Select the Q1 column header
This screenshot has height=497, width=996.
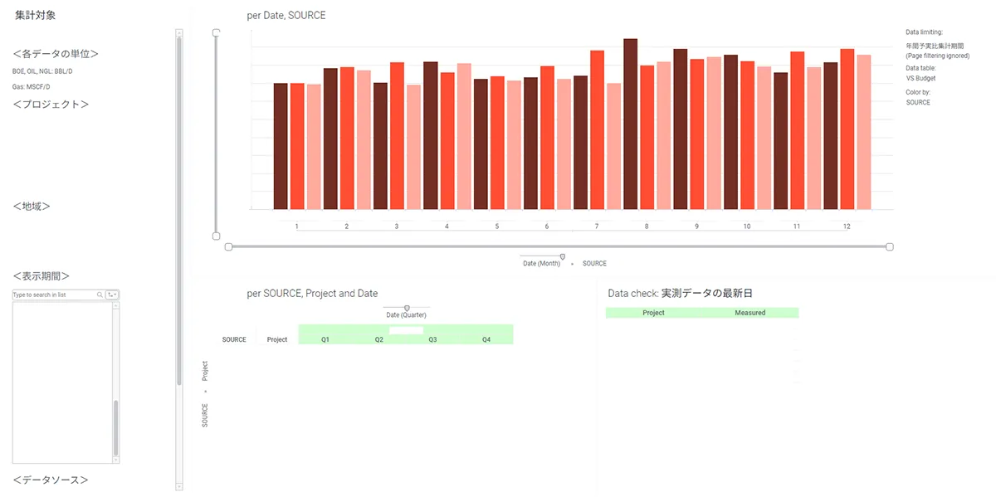(x=325, y=339)
